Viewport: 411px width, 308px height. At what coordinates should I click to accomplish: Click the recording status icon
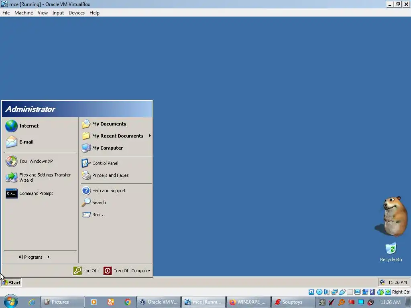[x=365, y=292]
